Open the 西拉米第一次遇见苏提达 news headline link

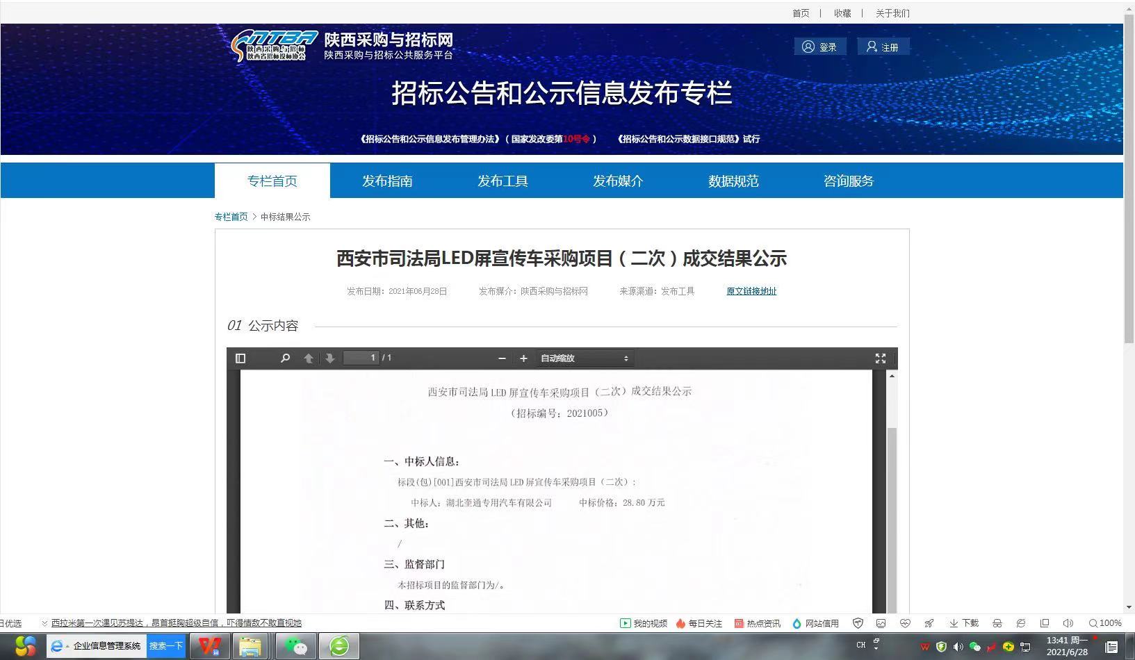click(x=177, y=623)
